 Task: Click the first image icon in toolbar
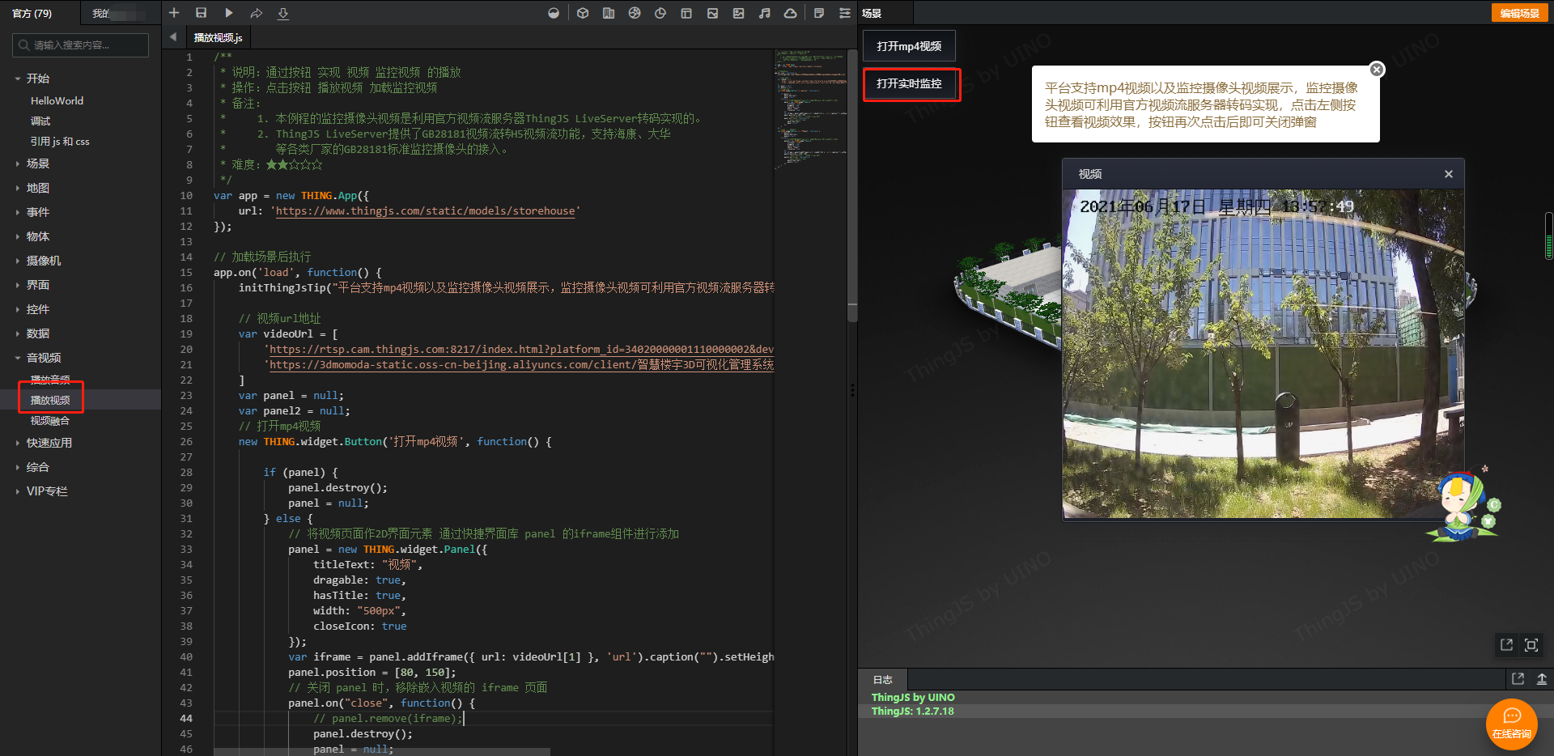click(712, 13)
